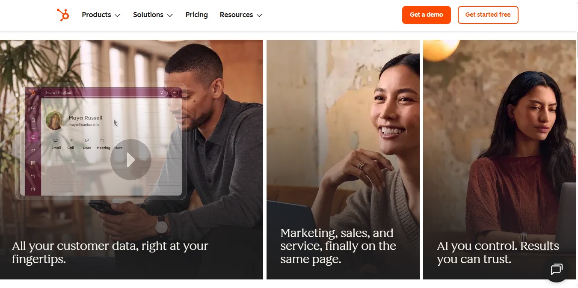The width and height of the screenshot is (578, 288).
Task: Play the customer data video
Action: point(131,160)
